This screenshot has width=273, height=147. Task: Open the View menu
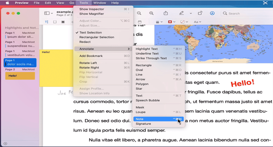(x=60, y=3)
